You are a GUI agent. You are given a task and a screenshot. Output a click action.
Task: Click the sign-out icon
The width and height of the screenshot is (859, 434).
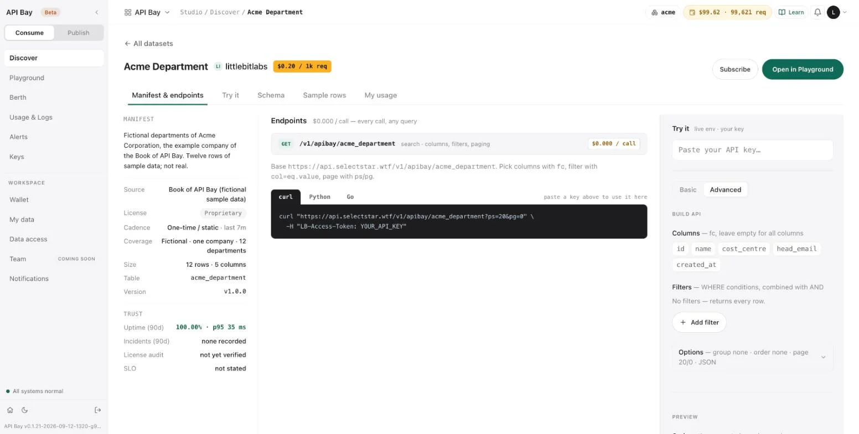click(x=98, y=410)
